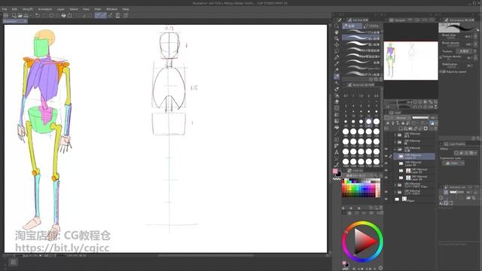
Task: Click the Save icon in command bar
Action: pos(26,15)
